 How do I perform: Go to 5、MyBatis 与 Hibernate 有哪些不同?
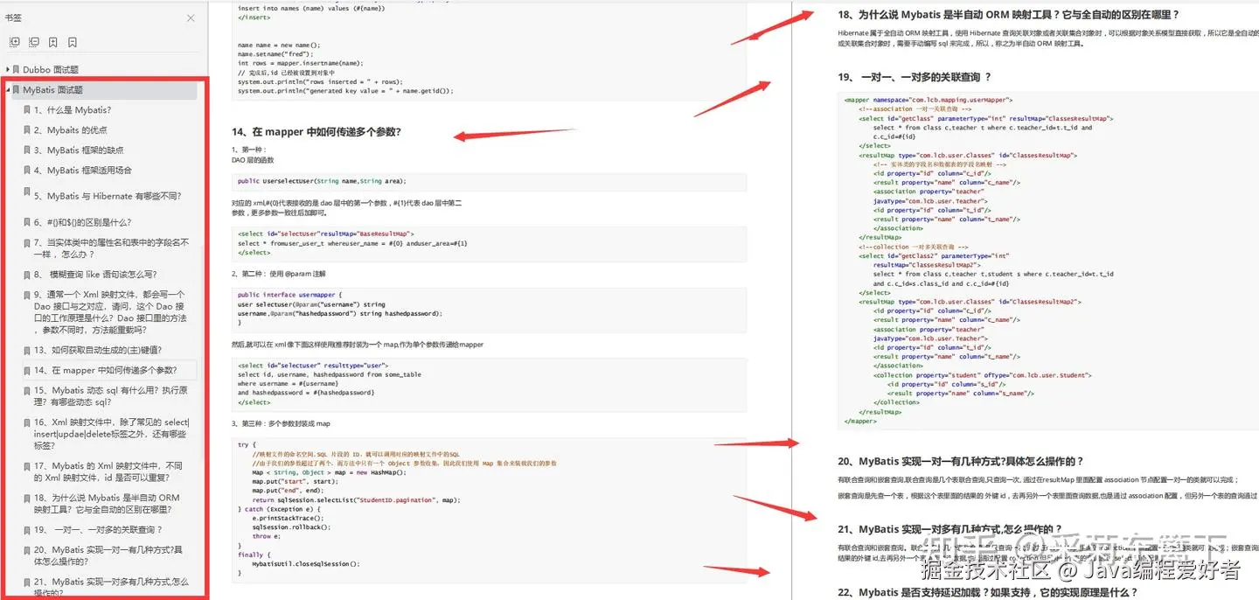tap(108, 197)
